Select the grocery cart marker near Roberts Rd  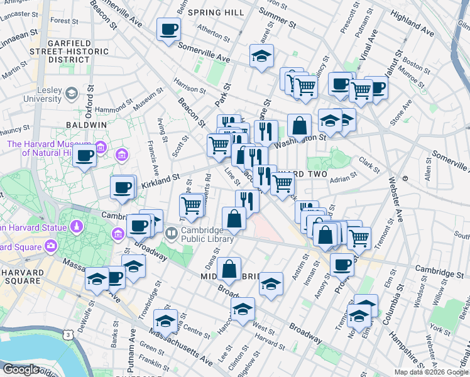pyautogui.click(x=191, y=207)
